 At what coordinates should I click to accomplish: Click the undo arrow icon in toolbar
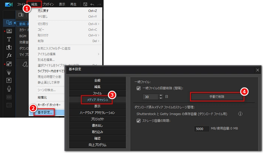[92, 5]
